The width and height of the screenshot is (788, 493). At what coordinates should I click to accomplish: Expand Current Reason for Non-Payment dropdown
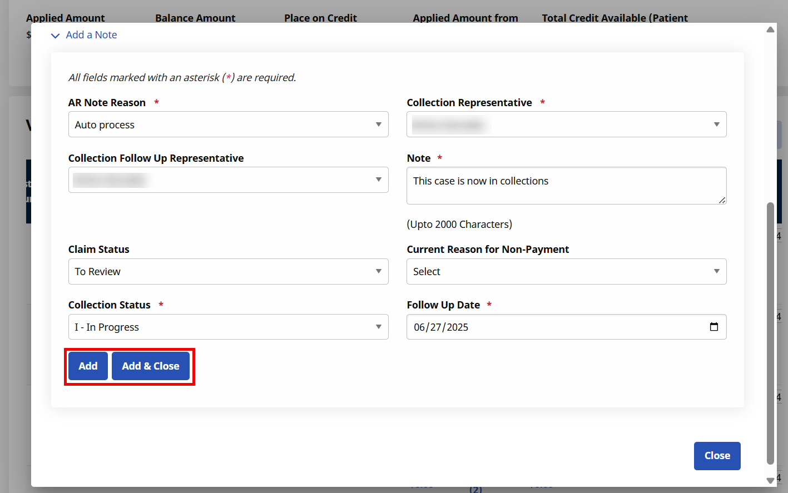[566, 272]
